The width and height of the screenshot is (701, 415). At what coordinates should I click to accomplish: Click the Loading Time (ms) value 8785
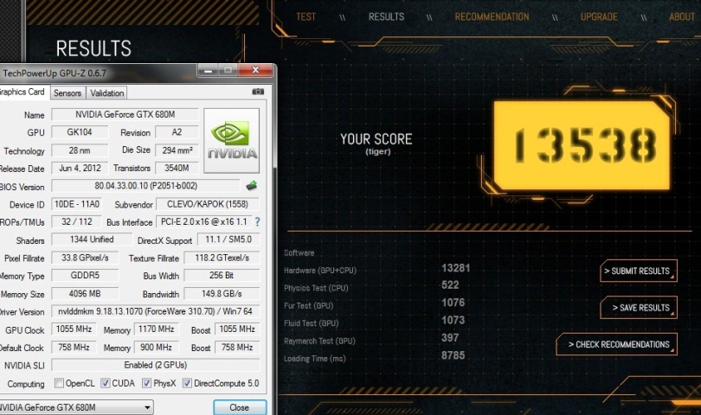tap(453, 355)
